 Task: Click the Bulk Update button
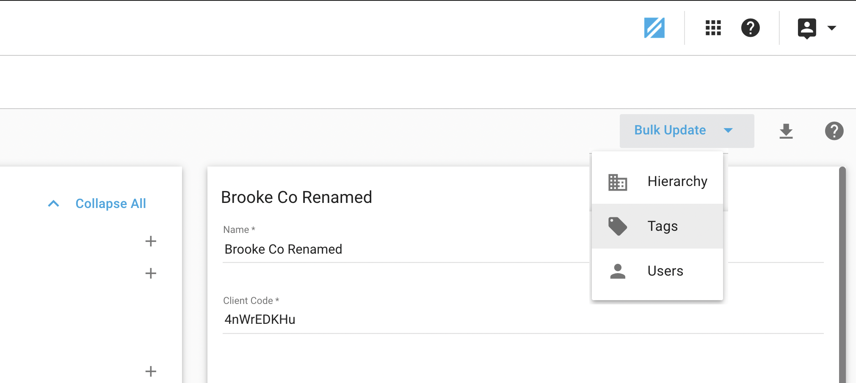[x=670, y=130]
